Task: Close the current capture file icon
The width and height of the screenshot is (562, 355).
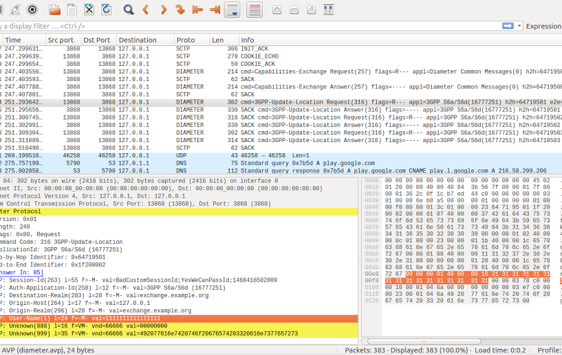Action: tap(89, 10)
